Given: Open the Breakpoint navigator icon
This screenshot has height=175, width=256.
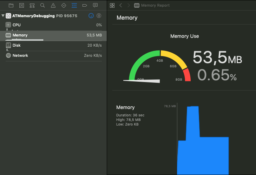Looking at the screenshot, I should tap(85, 6).
